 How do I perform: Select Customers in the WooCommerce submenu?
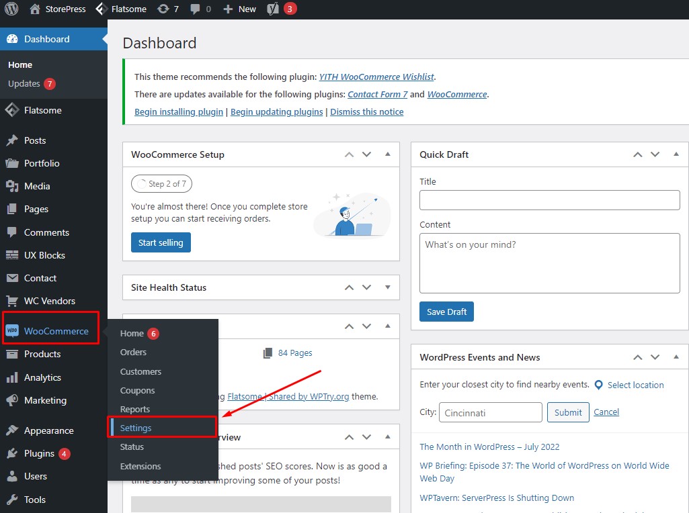pos(140,371)
